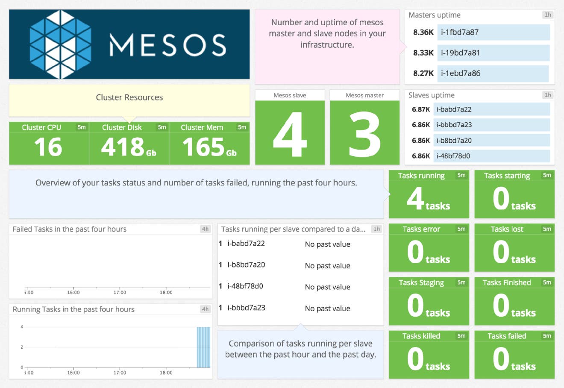This screenshot has width=564, height=388.
Task: Open the Tasks running widget
Action: (429, 194)
